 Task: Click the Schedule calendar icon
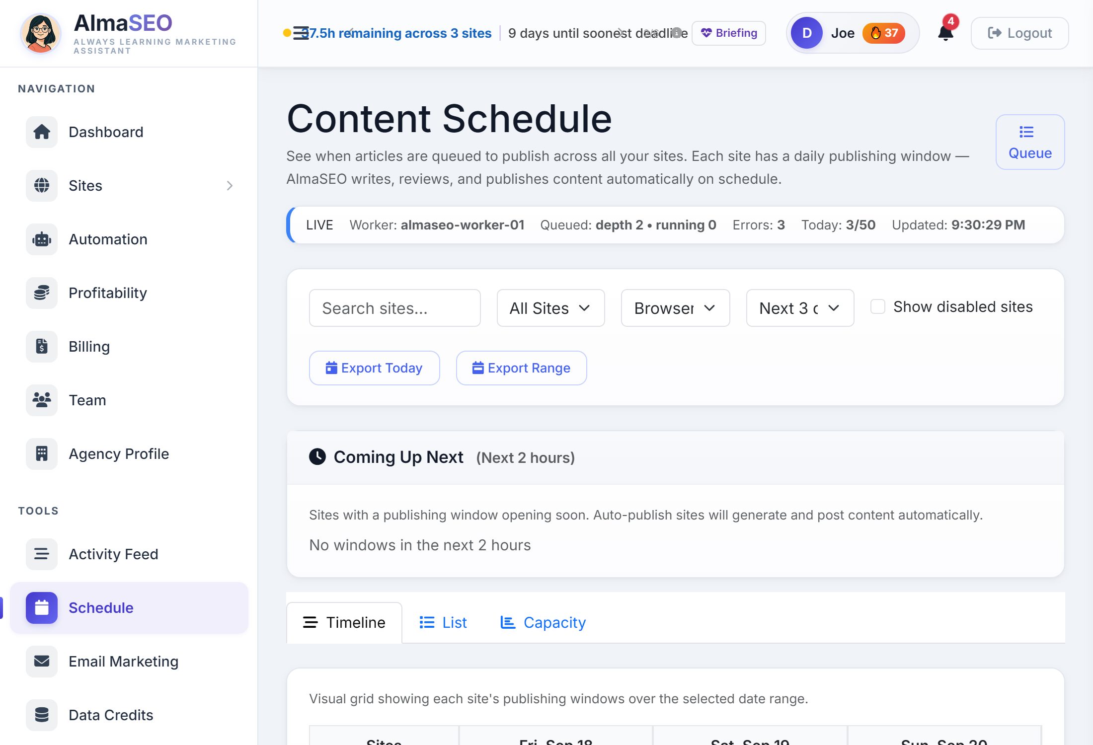[x=42, y=608]
